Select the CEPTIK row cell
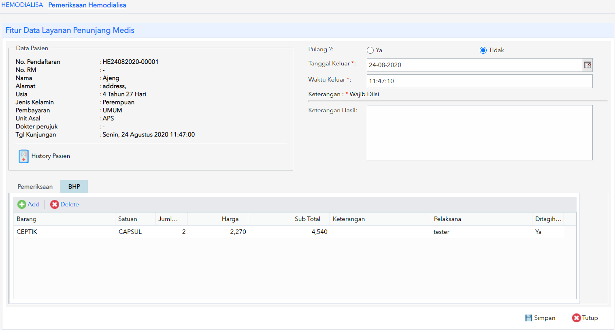 pyautogui.click(x=64, y=232)
